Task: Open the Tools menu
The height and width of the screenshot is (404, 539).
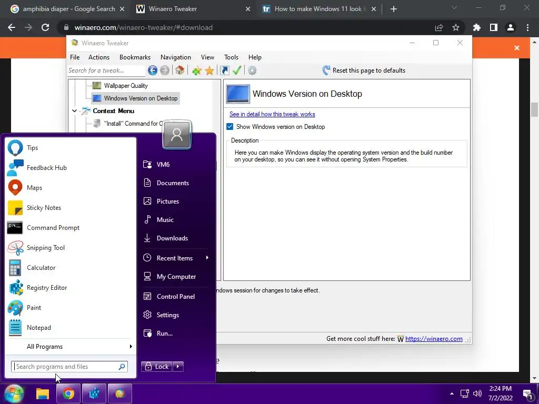Action: point(232,57)
